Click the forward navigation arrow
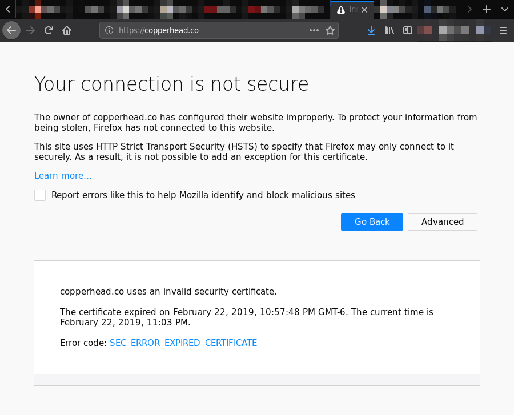This screenshot has height=415, width=514. point(30,30)
